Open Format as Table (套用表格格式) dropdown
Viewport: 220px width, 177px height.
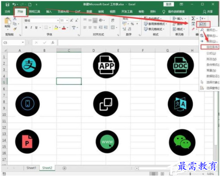click(156, 24)
